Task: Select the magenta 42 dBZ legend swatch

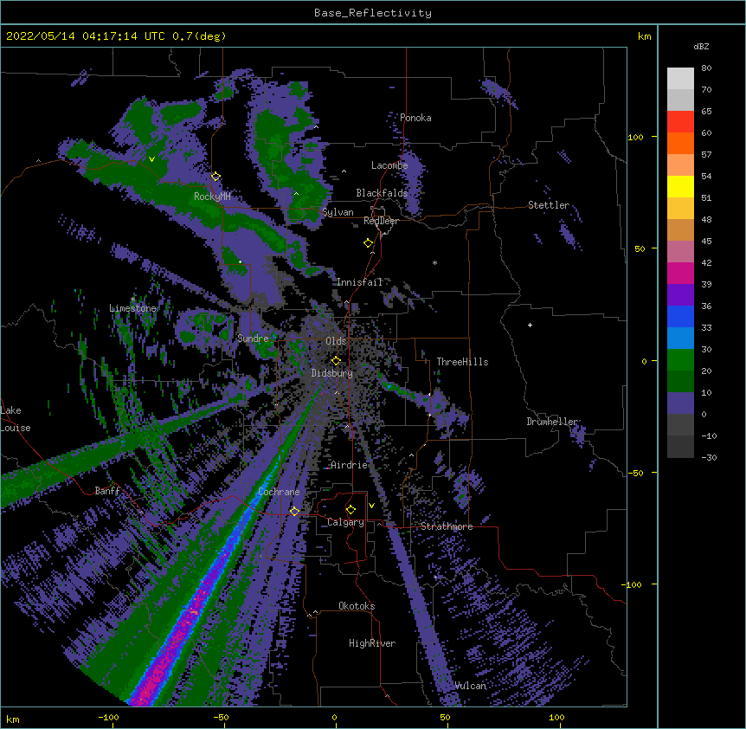Action: click(680, 273)
